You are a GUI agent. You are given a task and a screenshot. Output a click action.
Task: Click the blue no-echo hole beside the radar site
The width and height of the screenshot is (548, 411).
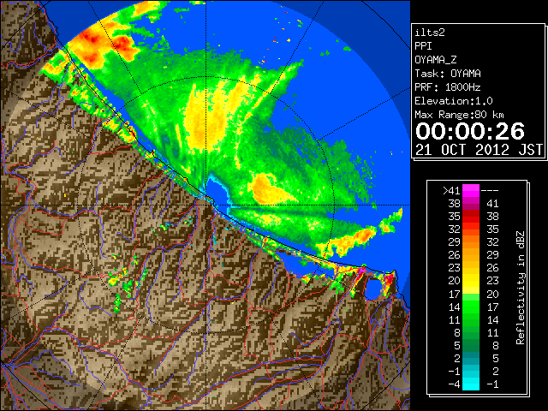[x=217, y=192]
